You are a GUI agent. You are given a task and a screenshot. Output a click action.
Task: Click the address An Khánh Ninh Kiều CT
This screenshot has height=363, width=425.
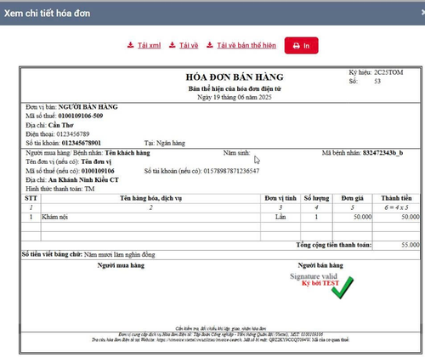click(83, 179)
